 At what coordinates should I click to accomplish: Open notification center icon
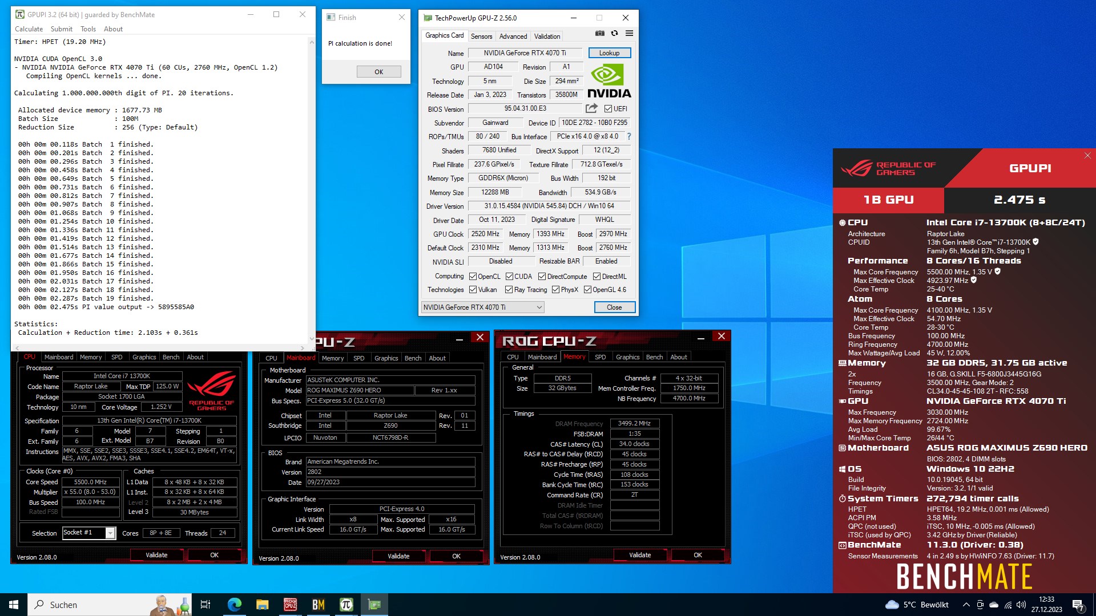pos(1078,605)
